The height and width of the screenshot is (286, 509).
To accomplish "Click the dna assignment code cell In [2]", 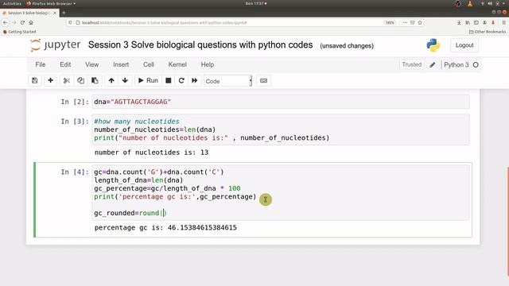I will [281, 102].
